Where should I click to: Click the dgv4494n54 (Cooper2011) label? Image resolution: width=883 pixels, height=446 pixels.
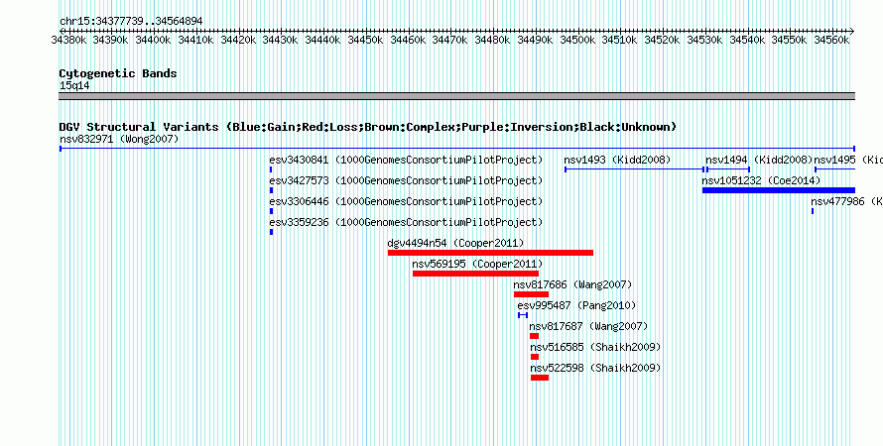[x=455, y=243]
